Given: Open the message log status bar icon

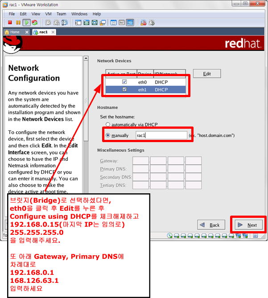Looking at the screenshot, I should pos(256,236).
